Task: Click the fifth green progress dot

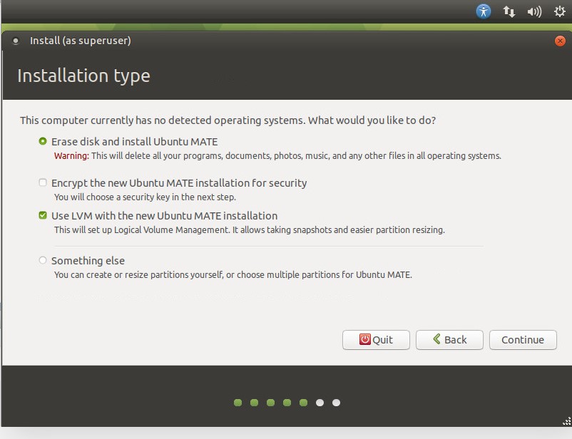Action: point(304,403)
